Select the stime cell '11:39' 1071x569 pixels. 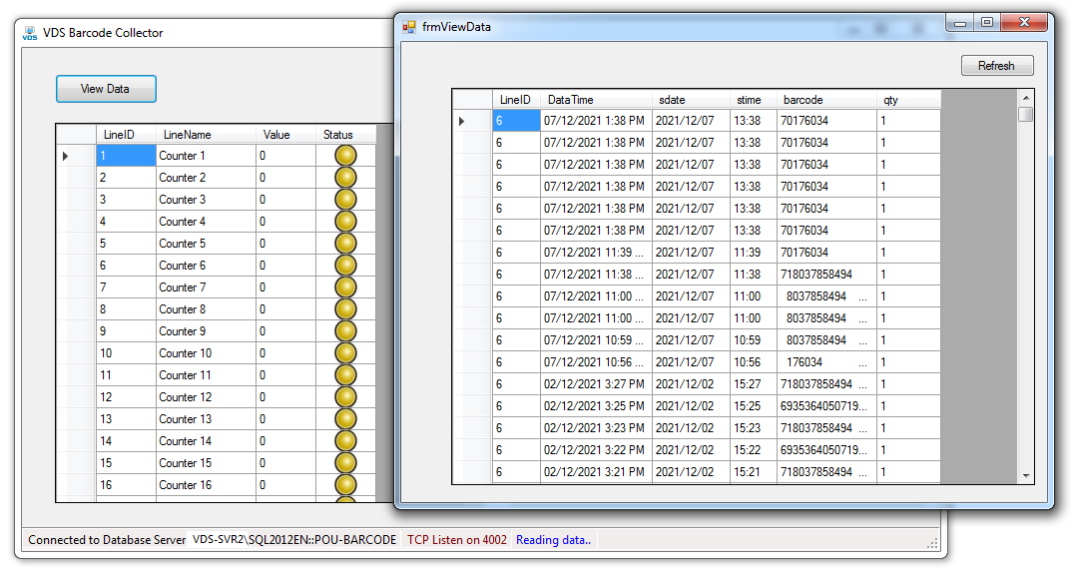click(754, 253)
